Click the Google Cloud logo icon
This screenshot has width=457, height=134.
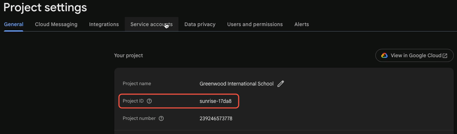point(384,55)
